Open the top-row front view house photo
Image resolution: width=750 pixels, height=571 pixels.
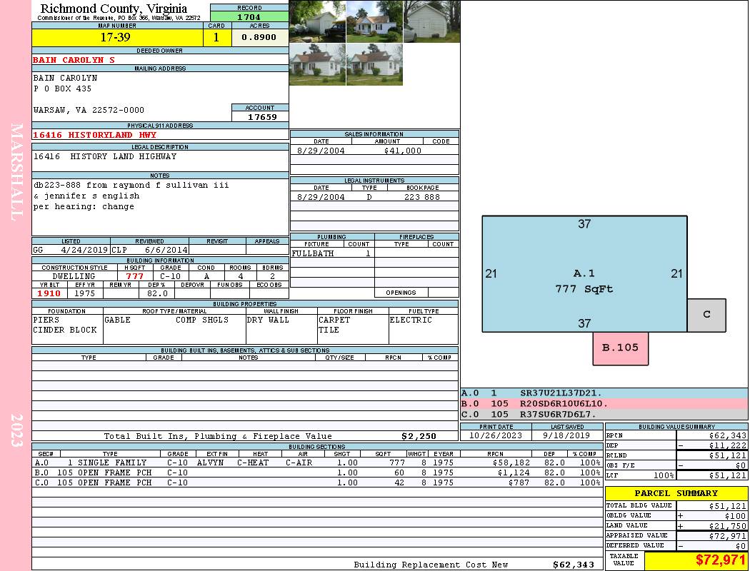tap(374, 21)
